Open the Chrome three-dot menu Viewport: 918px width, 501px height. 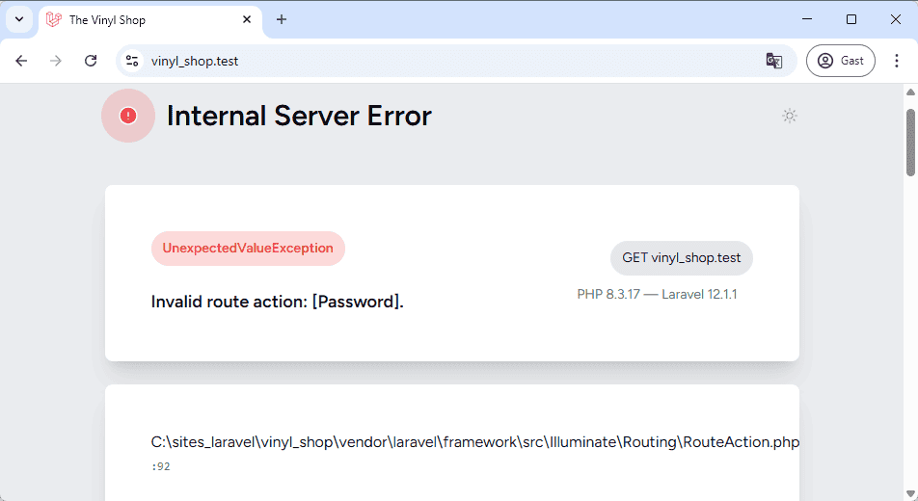897,61
